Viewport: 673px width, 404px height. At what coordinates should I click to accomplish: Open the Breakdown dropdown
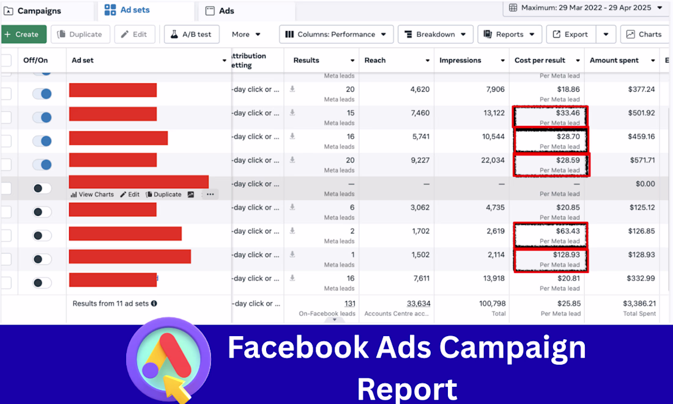[435, 34]
